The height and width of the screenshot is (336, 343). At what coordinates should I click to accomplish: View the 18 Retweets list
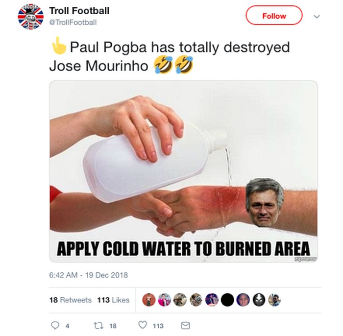pos(71,300)
